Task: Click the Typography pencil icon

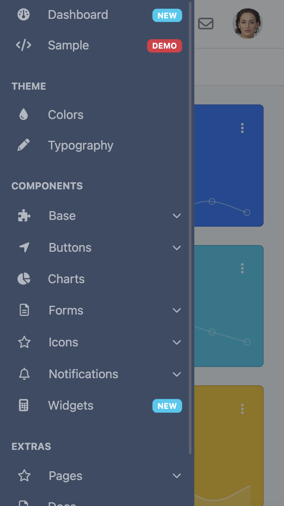Action: click(24, 145)
